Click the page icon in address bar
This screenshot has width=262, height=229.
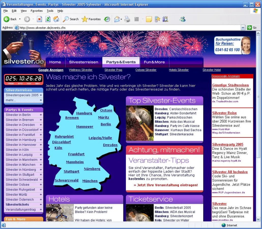point(17,27)
